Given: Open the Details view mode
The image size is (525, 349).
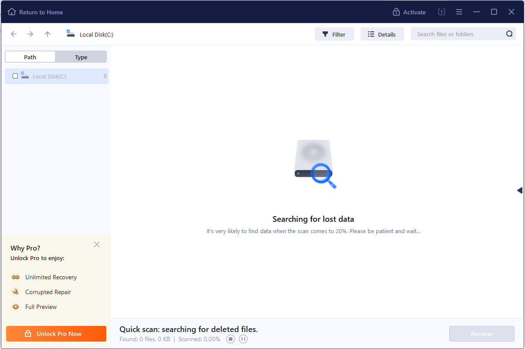Looking at the screenshot, I should [x=382, y=34].
